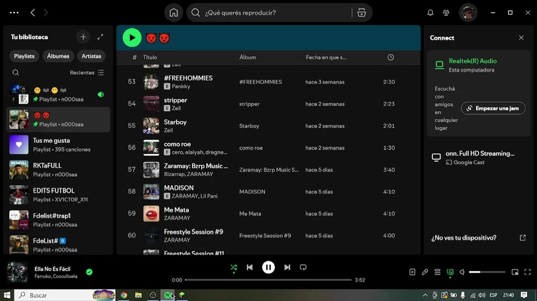Open the miniplayer
537x301 pixels.
[x=515, y=272]
